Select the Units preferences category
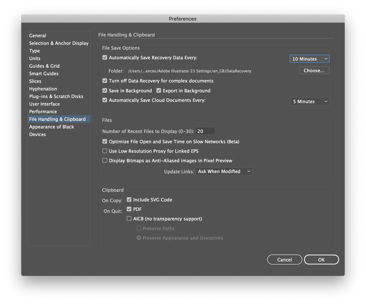This screenshot has width=366, height=304. [x=35, y=58]
